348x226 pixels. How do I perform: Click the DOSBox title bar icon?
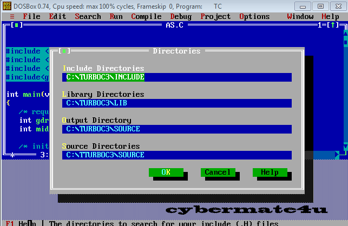coord(6,6)
